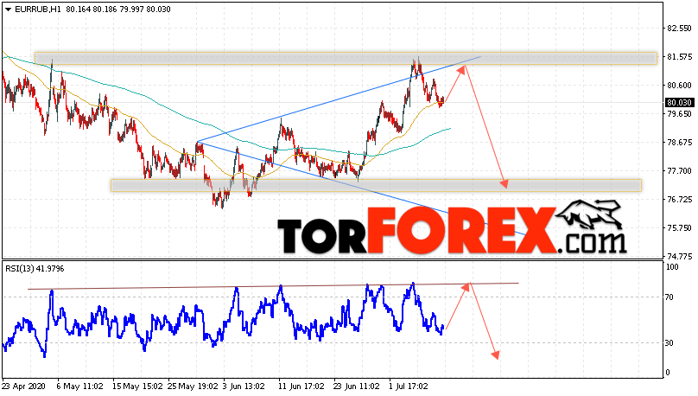This screenshot has width=698, height=396.
Task: Click the 23 Apr 2020 date label
Action: 24,386
